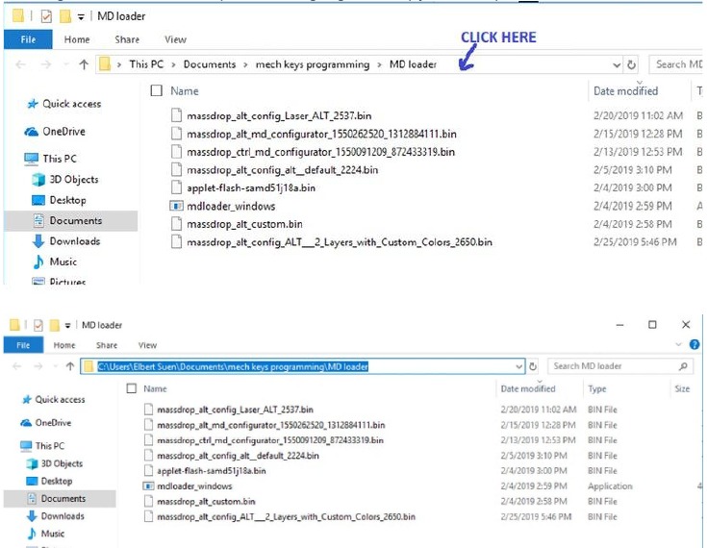Open Home tab in lower Explorer window

tap(64, 345)
